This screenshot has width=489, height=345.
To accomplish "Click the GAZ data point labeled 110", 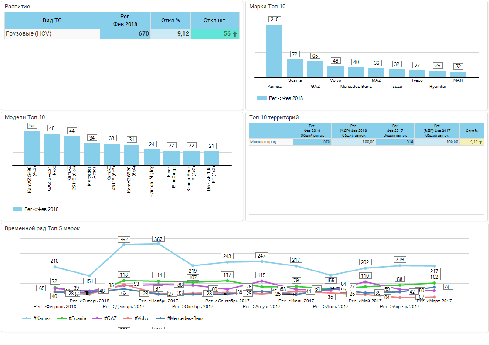I will point(365,282).
